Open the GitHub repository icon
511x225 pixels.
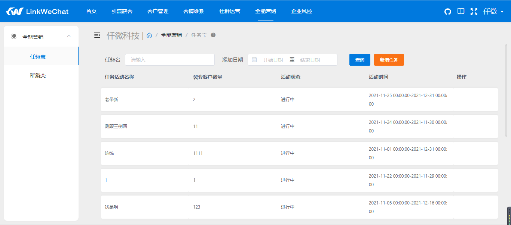(448, 12)
